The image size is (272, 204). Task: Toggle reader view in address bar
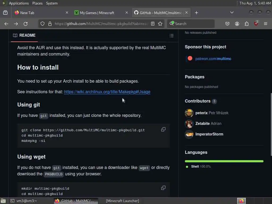tap(153, 24)
